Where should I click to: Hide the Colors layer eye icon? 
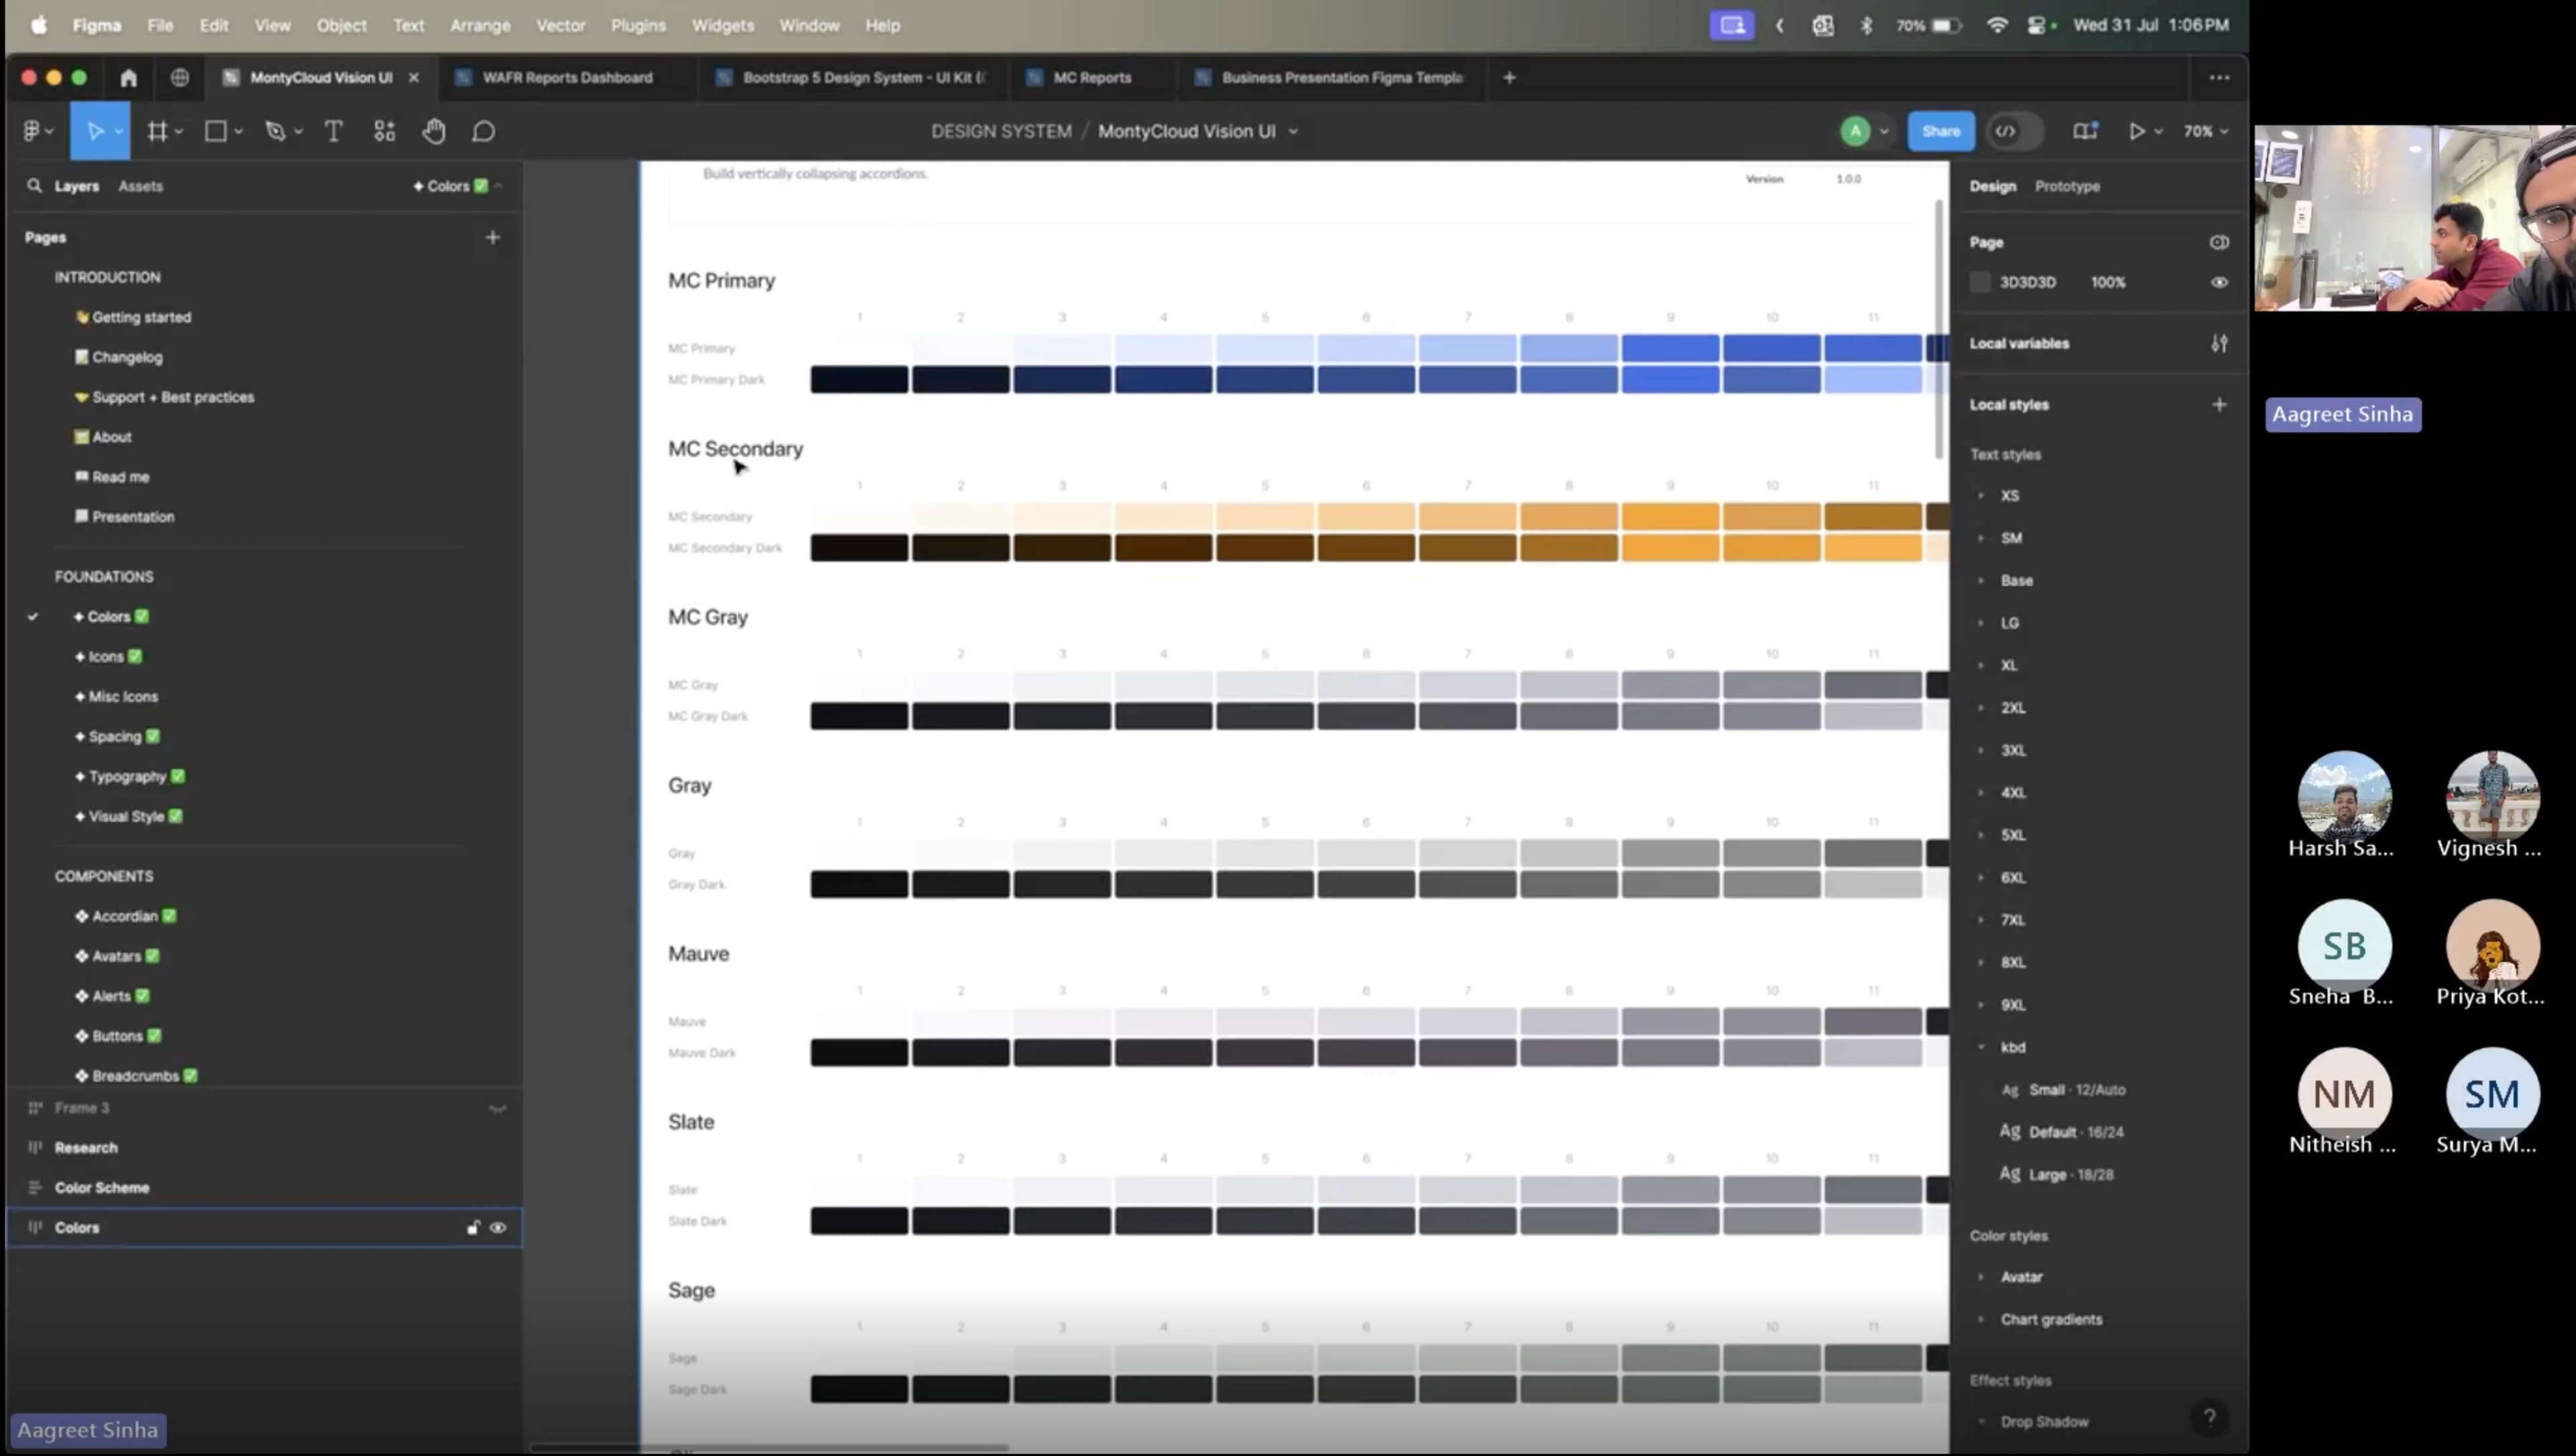coord(498,1227)
